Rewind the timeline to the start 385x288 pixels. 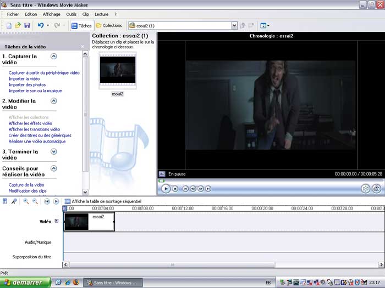point(47,201)
